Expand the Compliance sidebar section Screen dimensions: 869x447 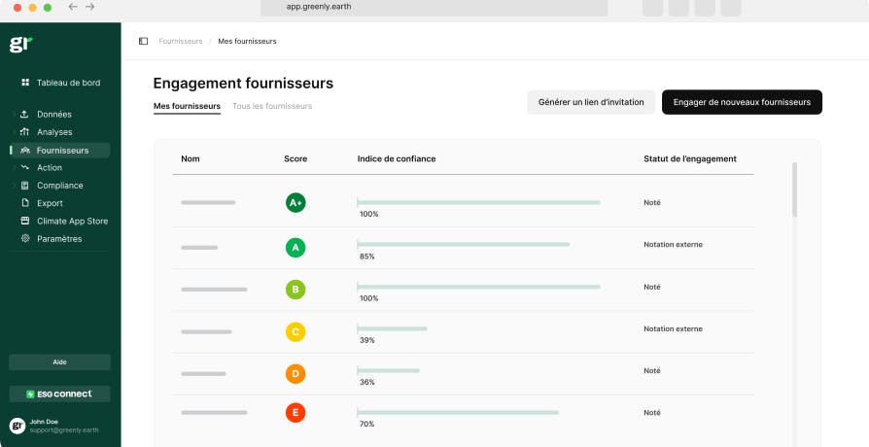14,186
